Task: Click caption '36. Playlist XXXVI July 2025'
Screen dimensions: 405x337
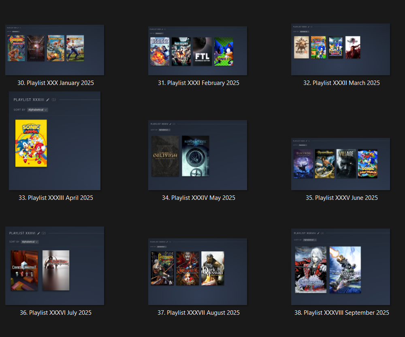Action: [55, 312]
